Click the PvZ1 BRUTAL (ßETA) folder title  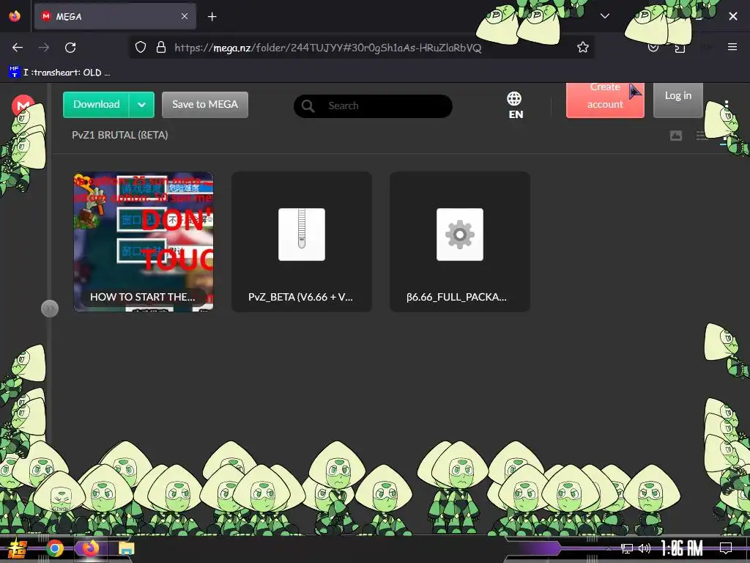click(x=119, y=135)
